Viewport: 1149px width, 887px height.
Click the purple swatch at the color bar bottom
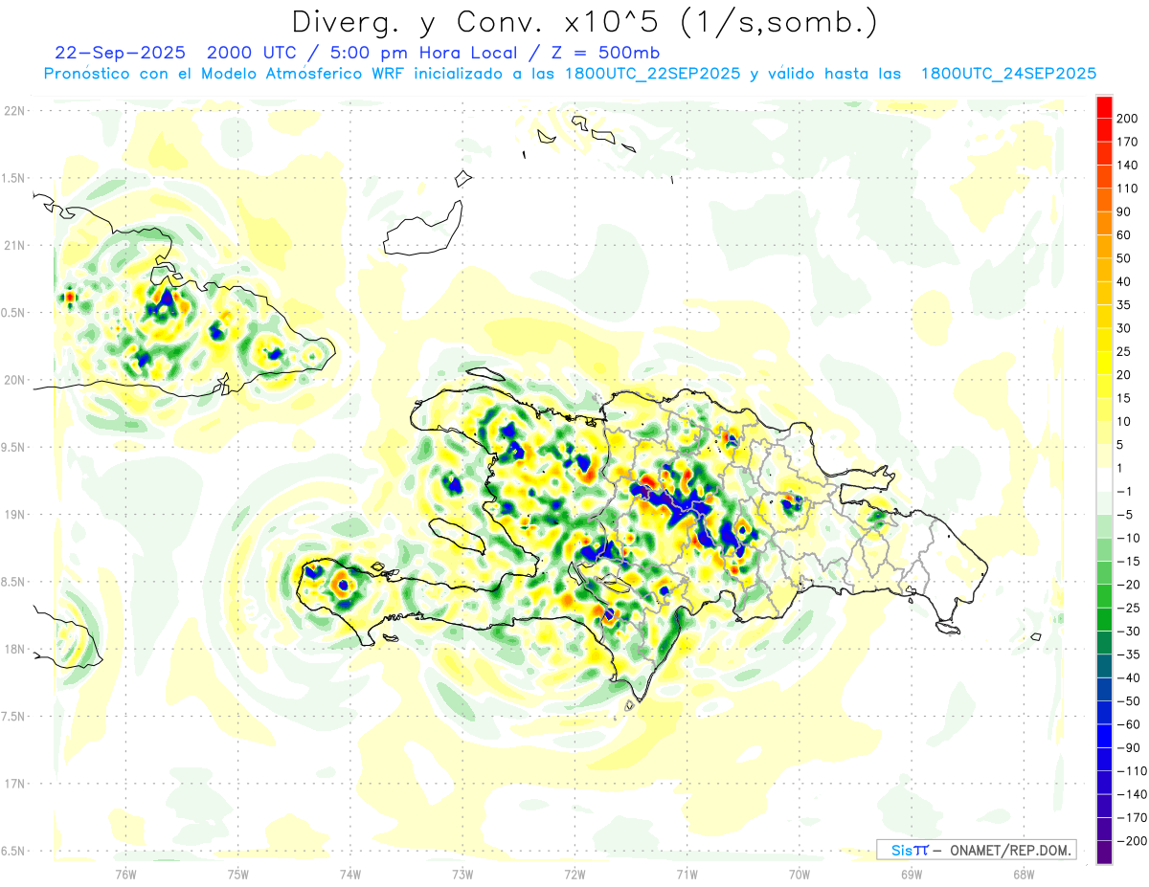[x=1104, y=852]
